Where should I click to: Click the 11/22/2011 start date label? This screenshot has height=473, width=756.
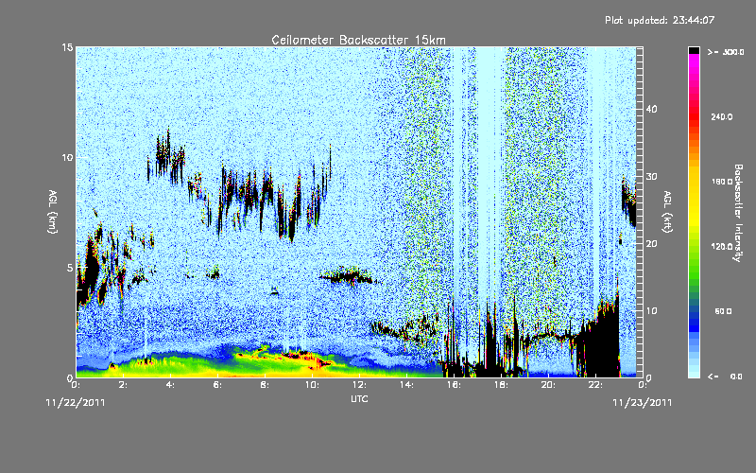coord(76,403)
